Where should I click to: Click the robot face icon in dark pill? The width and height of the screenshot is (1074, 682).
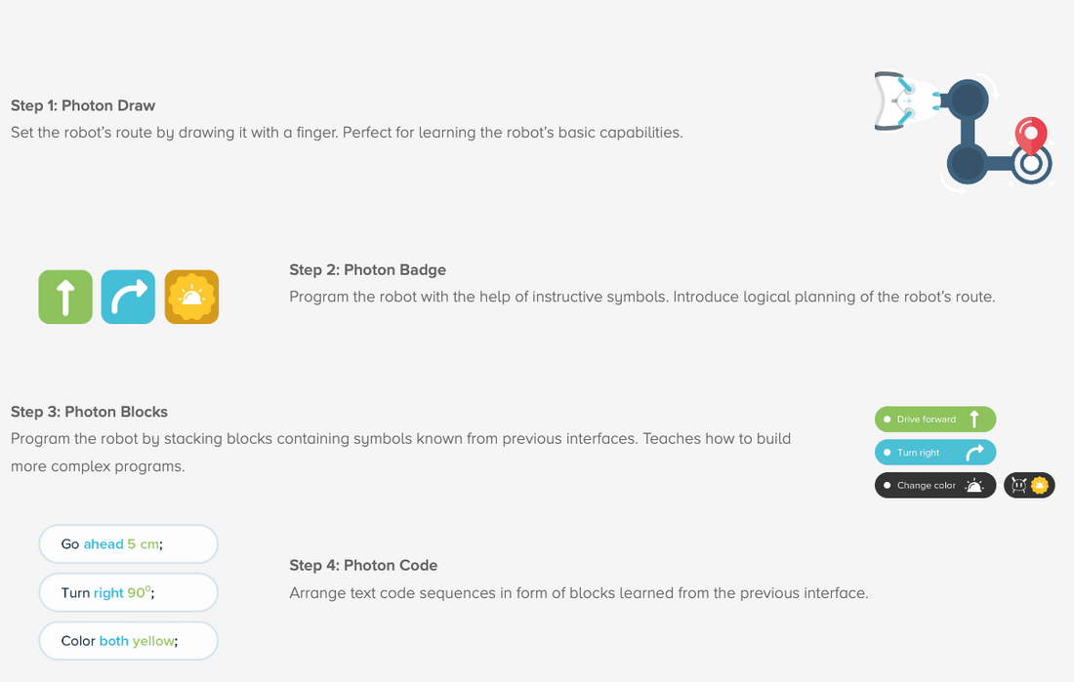click(1019, 485)
